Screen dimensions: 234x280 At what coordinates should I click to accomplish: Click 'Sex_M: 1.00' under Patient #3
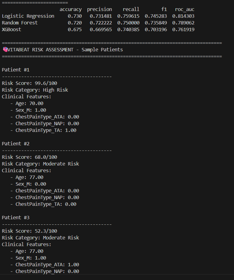28,258
